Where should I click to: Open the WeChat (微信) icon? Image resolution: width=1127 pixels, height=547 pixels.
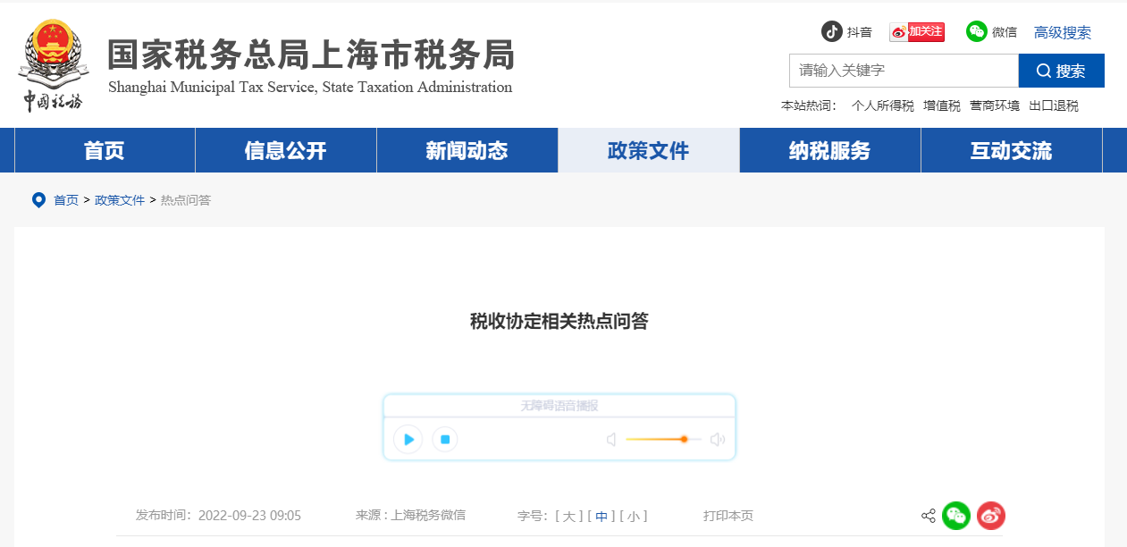point(976,31)
